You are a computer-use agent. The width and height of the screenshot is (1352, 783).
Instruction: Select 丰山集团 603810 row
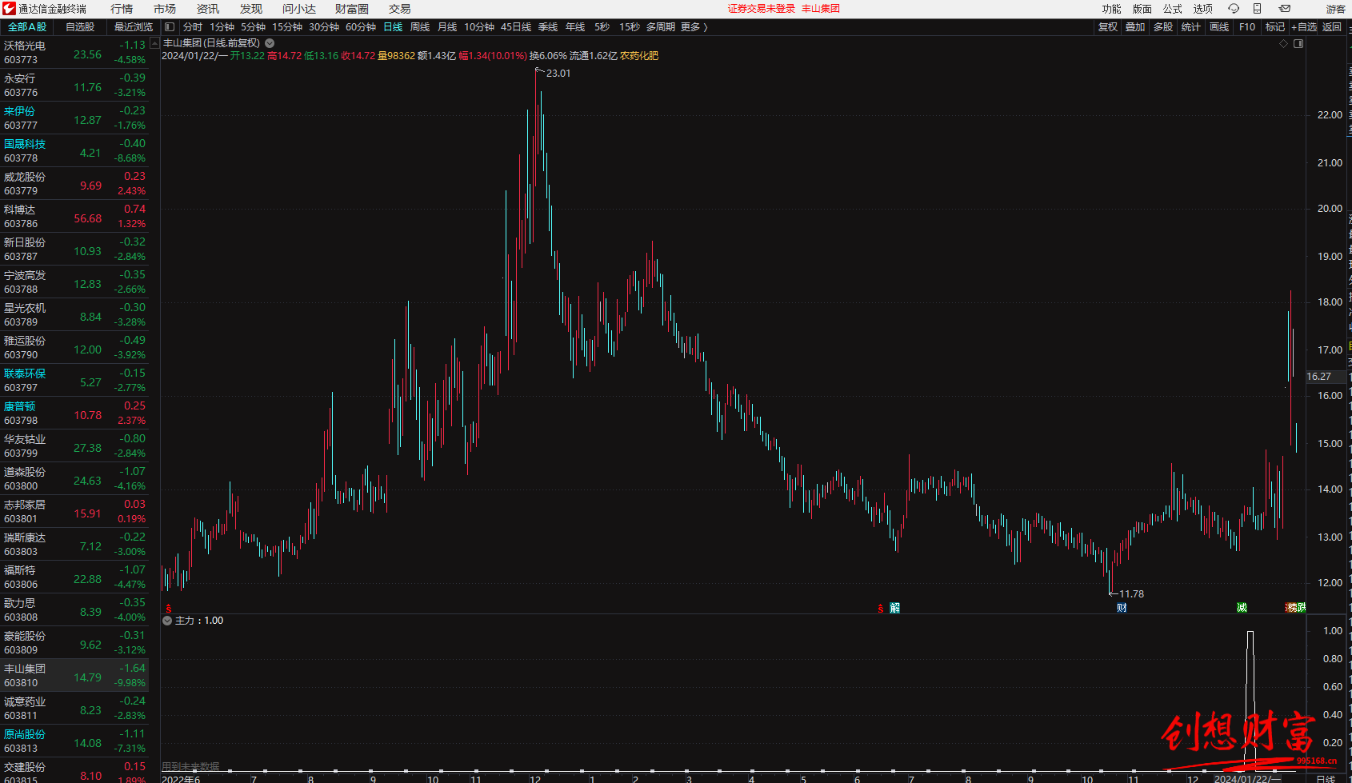(x=74, y=676)
